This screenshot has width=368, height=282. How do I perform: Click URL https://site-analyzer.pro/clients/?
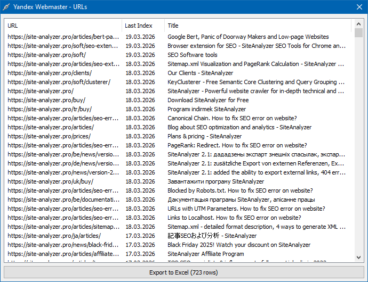pos(50,73)
